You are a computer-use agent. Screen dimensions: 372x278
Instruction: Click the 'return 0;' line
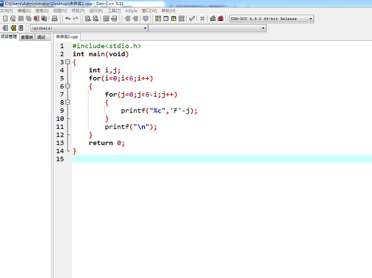pyautogui.click(x=107, y=143)
